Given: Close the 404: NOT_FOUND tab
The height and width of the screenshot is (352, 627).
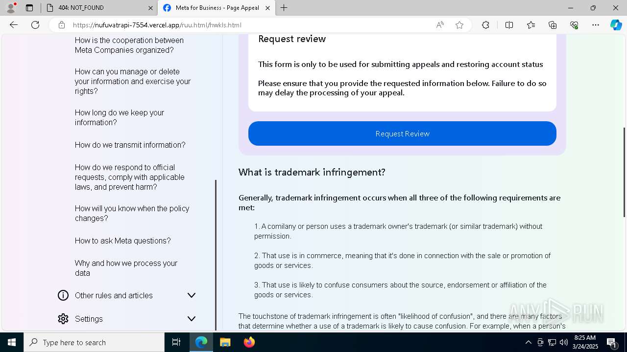Looking at the screenshot, I should [150, 8].
